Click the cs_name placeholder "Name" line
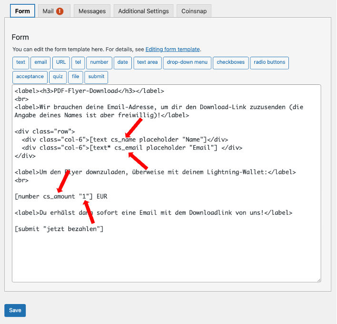The image size is (337, 324). (125, 140)
